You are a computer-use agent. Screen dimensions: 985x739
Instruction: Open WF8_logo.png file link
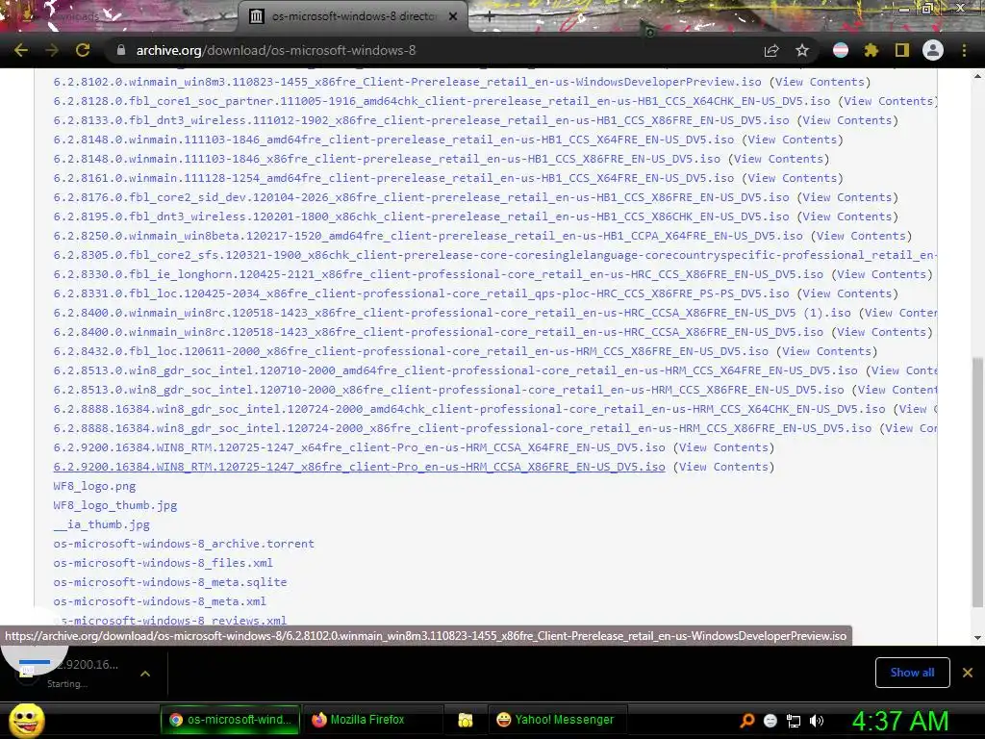tap(94, 486)
